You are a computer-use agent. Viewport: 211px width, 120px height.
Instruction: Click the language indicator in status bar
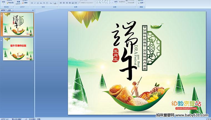(x=35, y=119)
